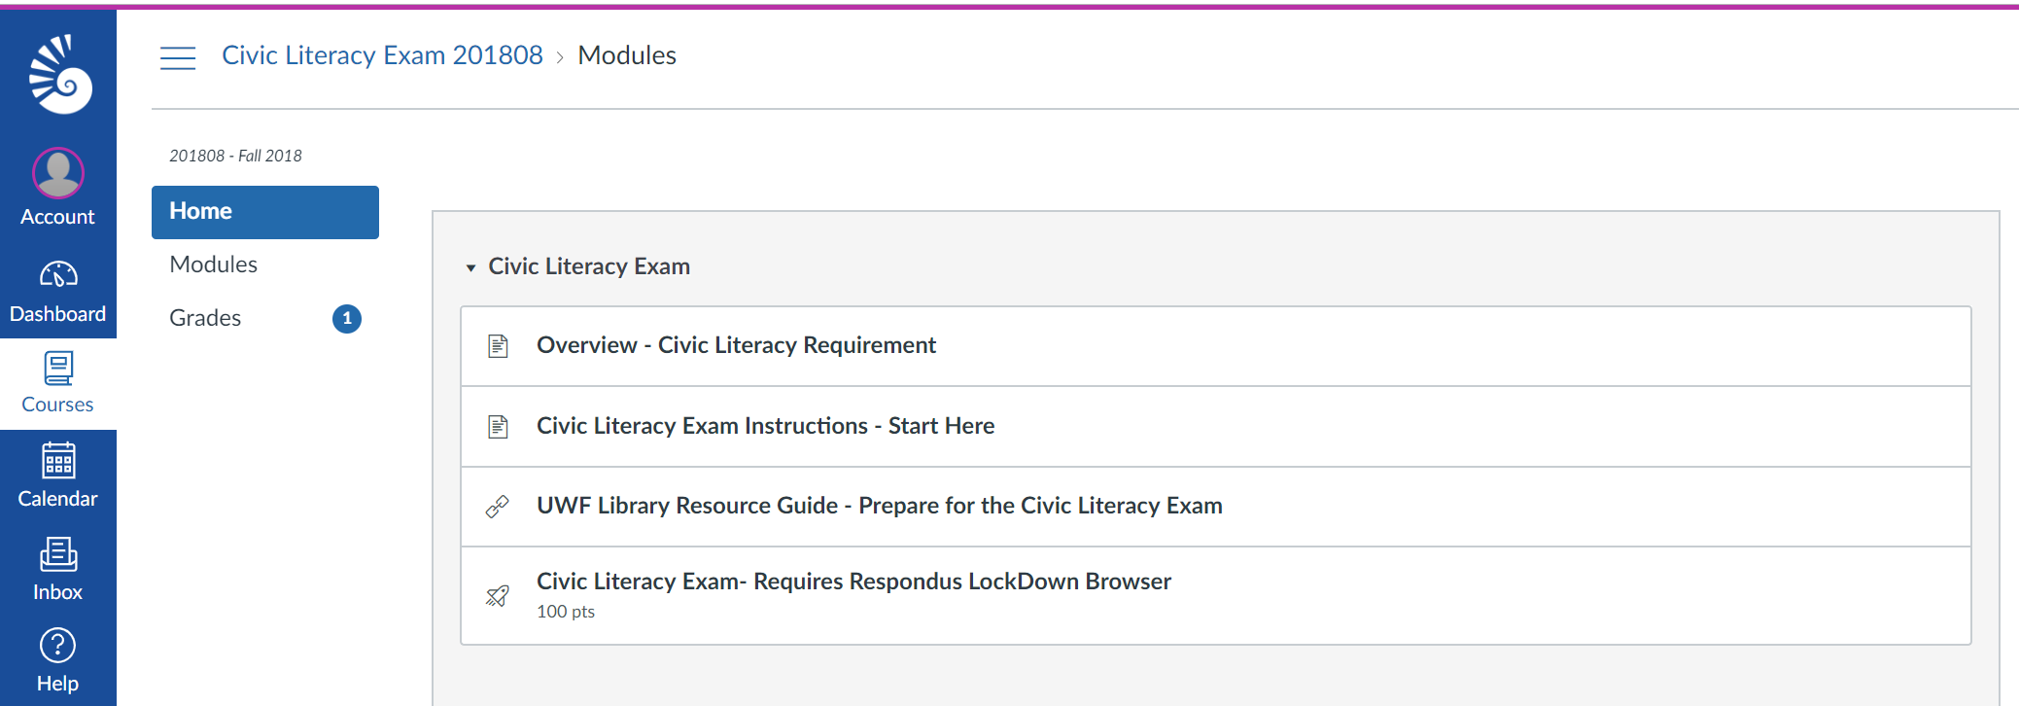Click the page icon beside Overview item
This screenshot has height=706, width=2019.
click(x=498, y=346)
